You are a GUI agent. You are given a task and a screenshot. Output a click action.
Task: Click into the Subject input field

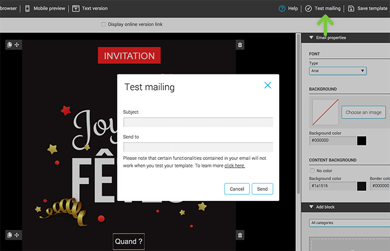[198, 122]
